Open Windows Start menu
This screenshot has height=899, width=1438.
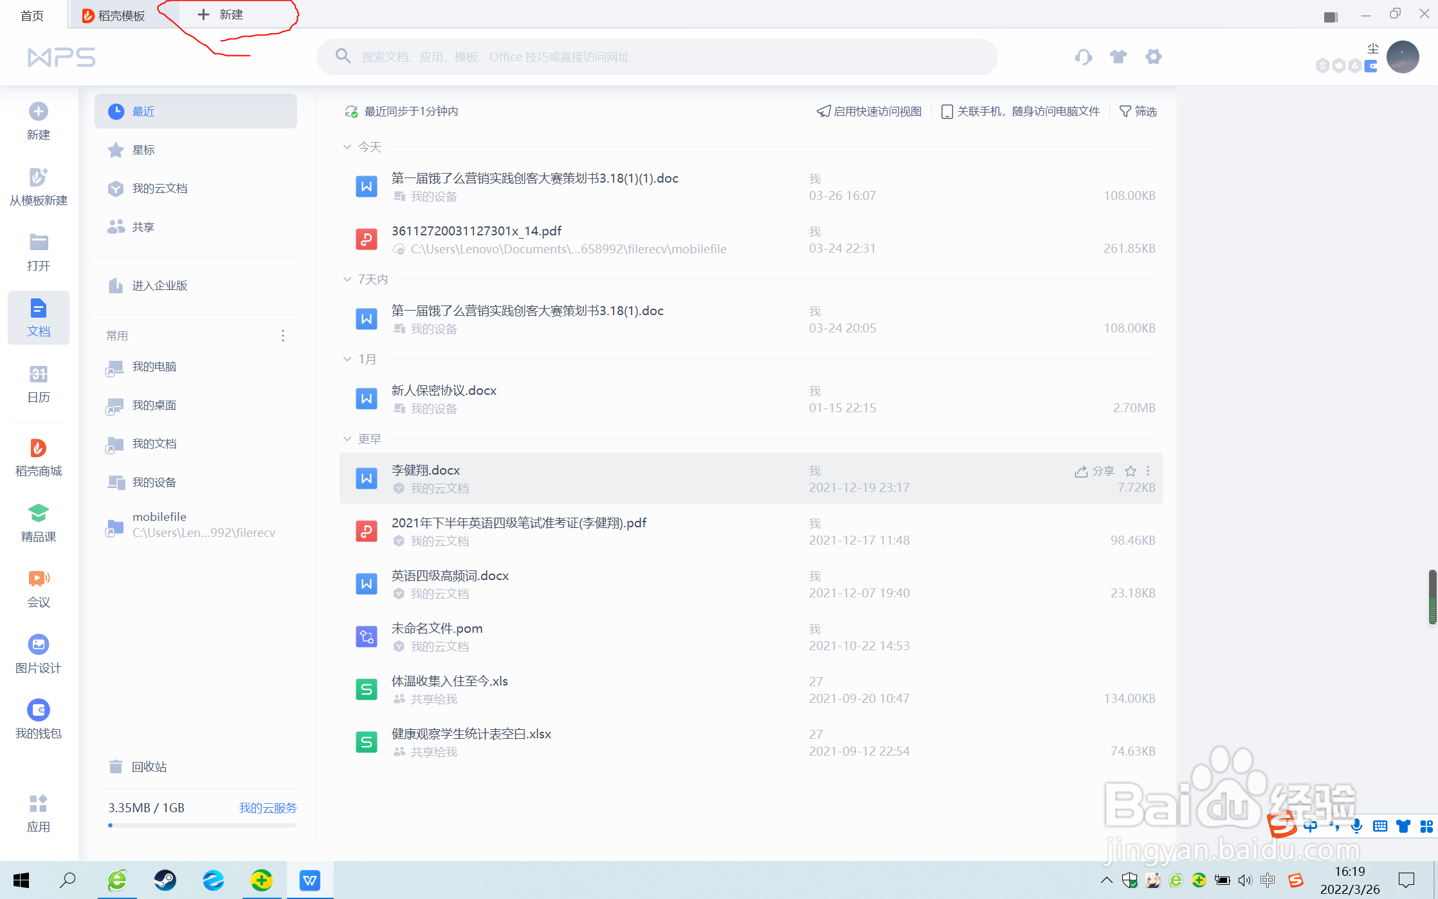pos(21,880)
